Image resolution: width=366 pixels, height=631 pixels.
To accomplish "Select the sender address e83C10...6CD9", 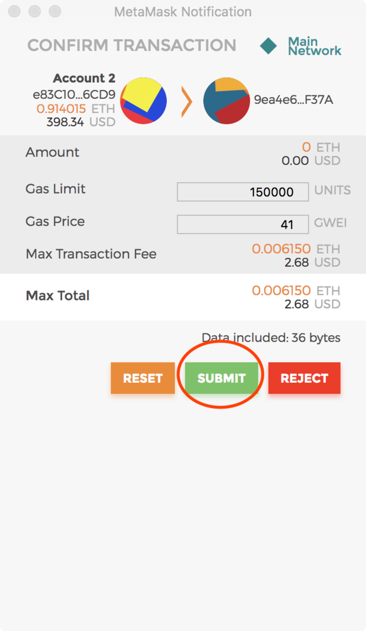I will (x=74, y=94).
